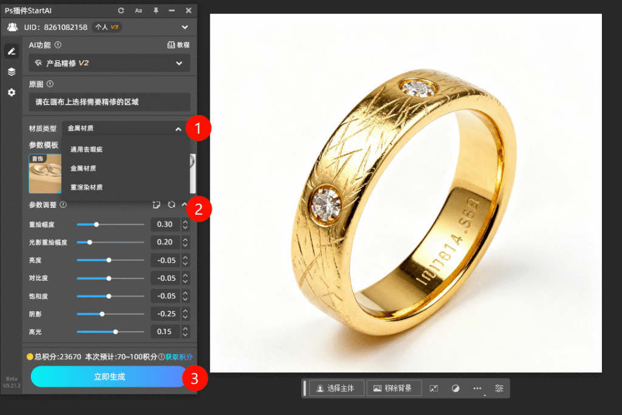Click the 高光 value field showing 0.15
The height and width of the screenshot is (415, 622).
[x=165, y=332]
